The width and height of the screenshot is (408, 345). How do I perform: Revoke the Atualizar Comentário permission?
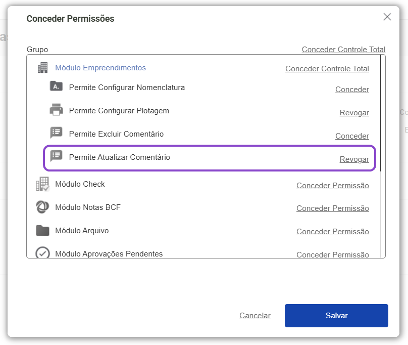tap(354, 159)
